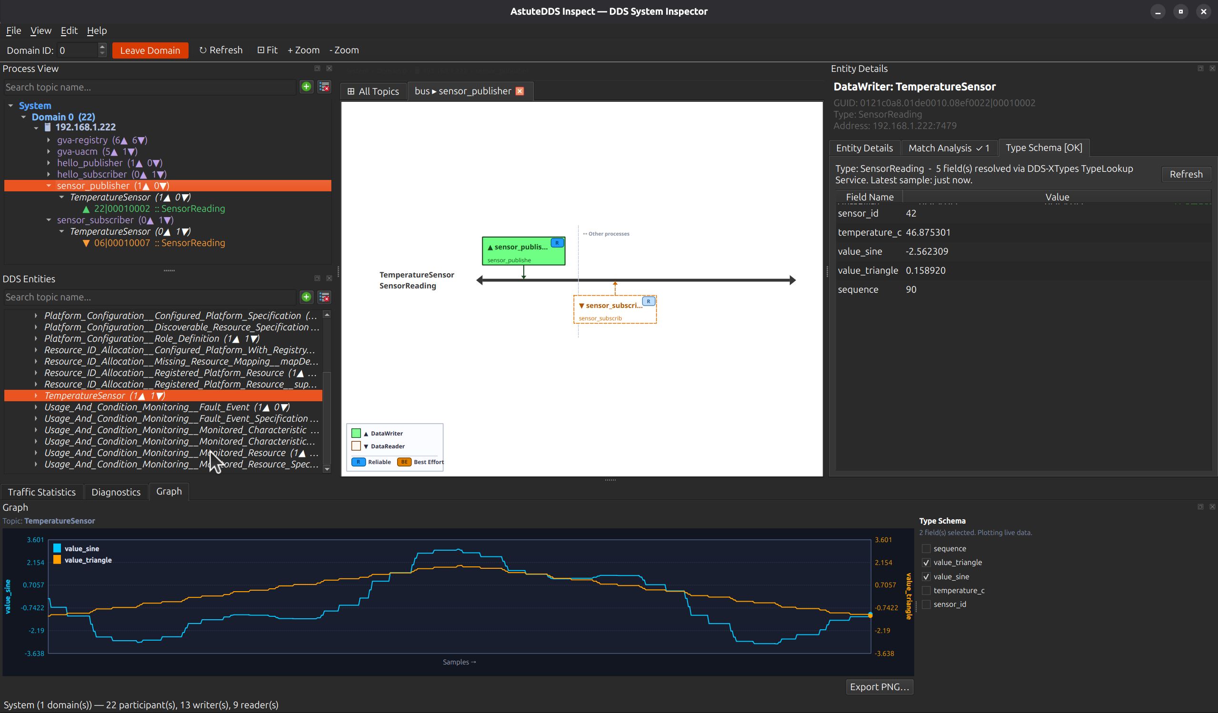
Task: Collapse the sensor_subscriber process
Action: point(49,220)
